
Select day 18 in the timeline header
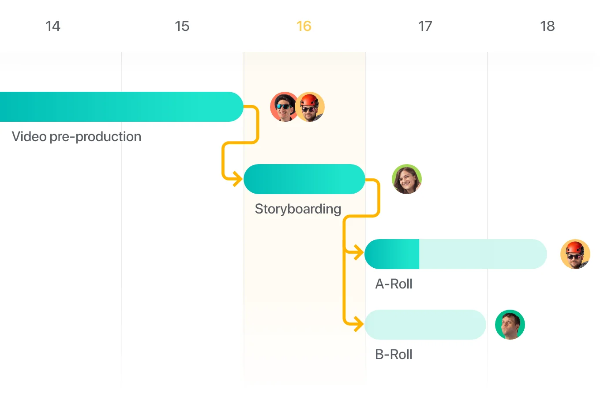coord(548,26)
